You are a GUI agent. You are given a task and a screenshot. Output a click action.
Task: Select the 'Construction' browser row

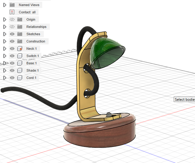coord(29,41)
